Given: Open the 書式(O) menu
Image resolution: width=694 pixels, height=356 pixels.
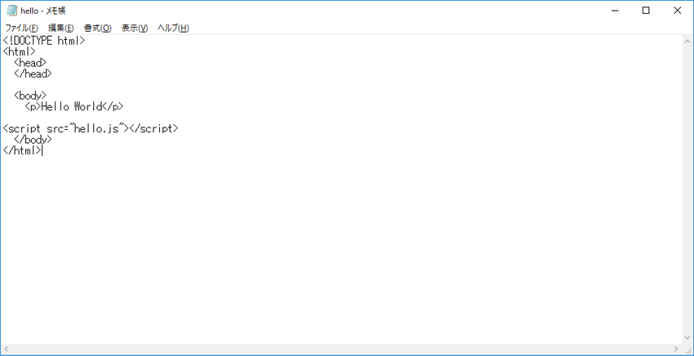Looking at the screenshot, I should 98,28.
